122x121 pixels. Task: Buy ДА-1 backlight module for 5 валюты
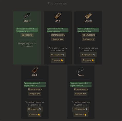(58, 60)
